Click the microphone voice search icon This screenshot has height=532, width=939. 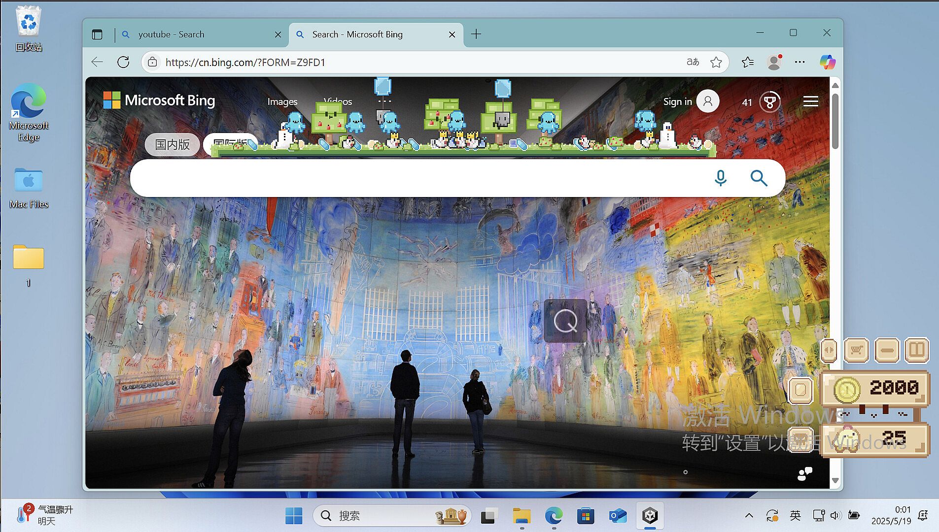(x=720, y=178)
